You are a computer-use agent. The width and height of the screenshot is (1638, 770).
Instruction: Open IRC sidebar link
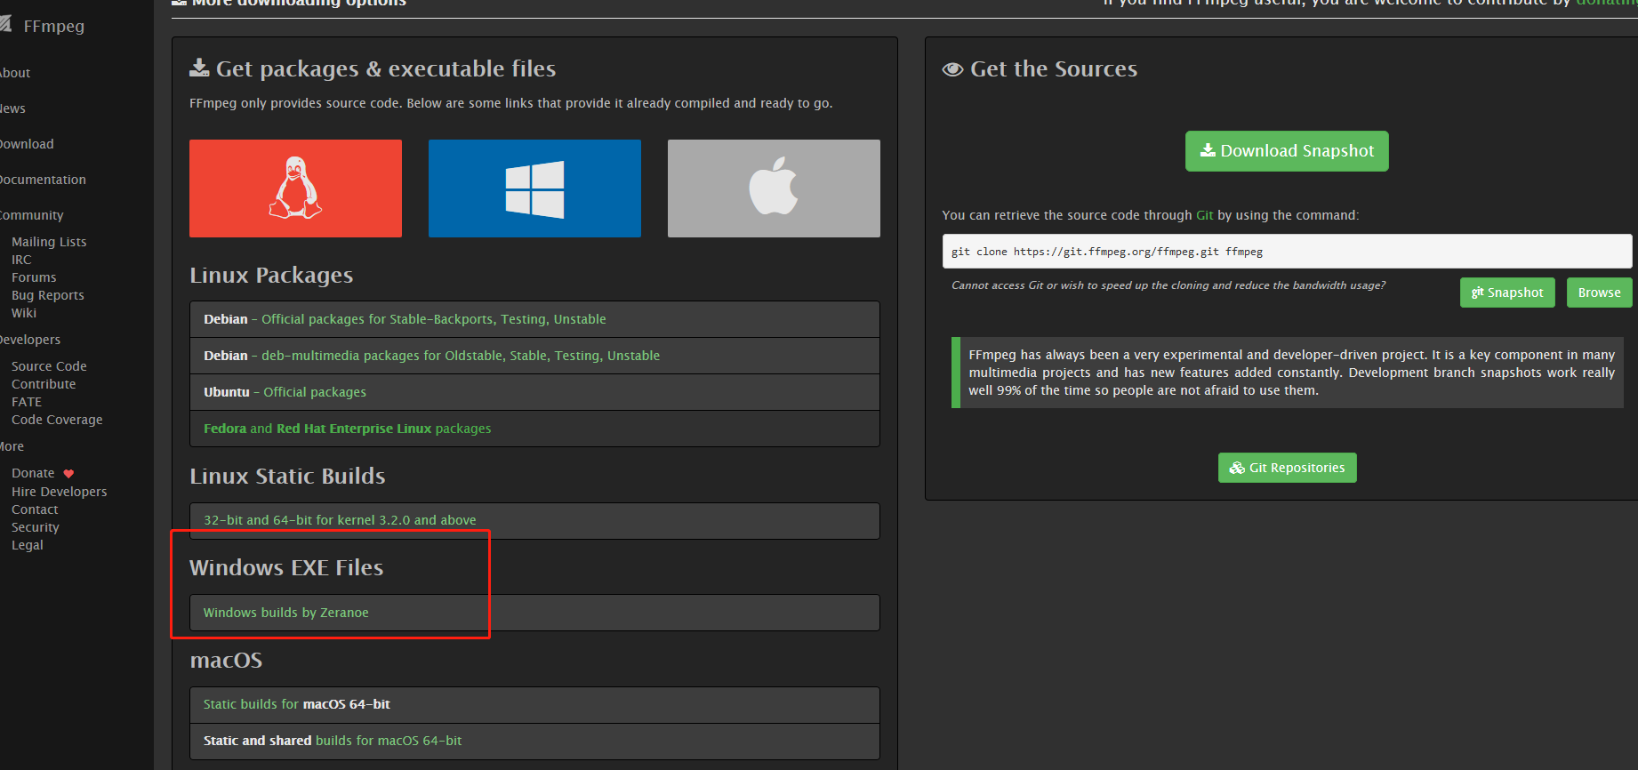click(21, 260)
